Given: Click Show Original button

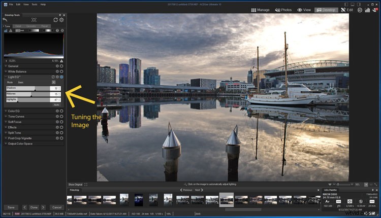Looking at the screenshot, I should click(x=75, y=185).
